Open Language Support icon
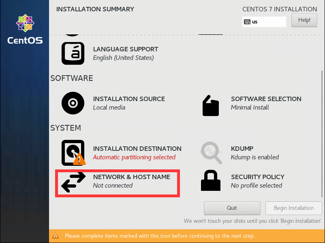This screenshot has width=325, height=243. tap(73, 53)
